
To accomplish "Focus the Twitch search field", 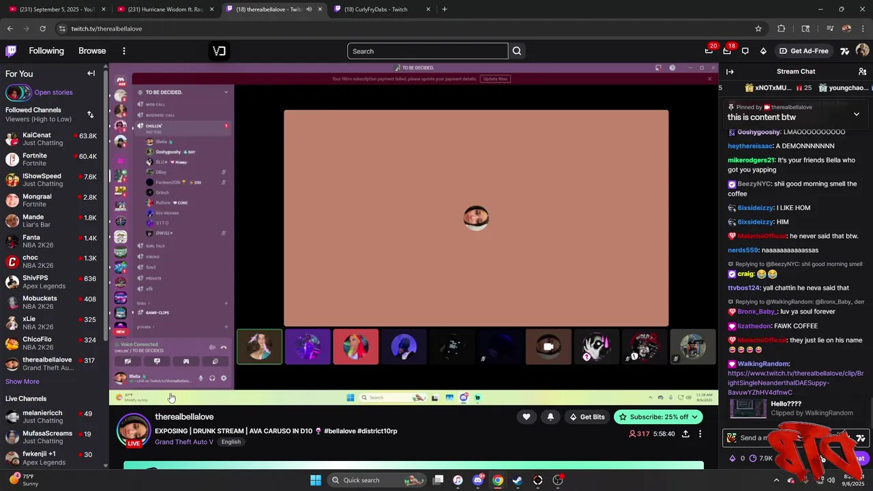I will (428, 51).
